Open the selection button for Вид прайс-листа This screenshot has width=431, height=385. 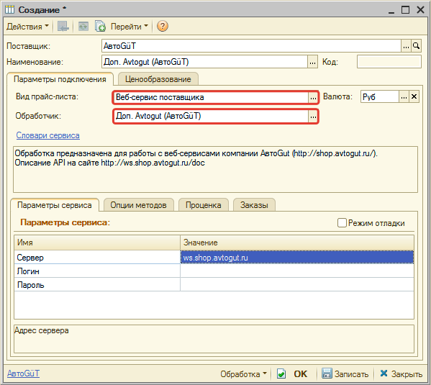pos(313,97)
